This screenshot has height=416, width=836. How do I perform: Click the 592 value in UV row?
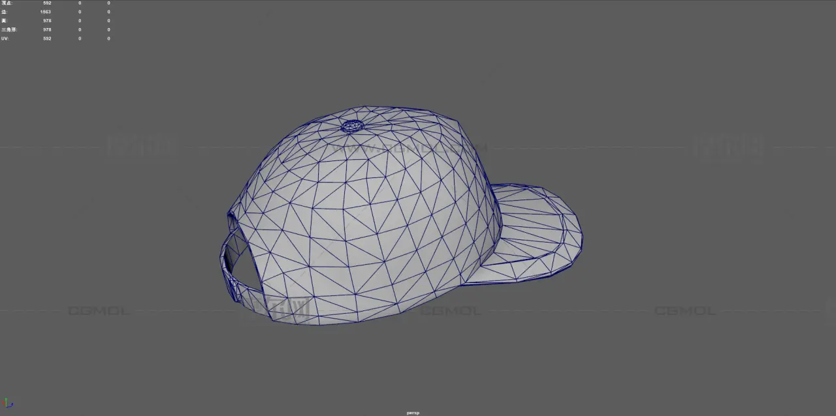coord(47,38)
